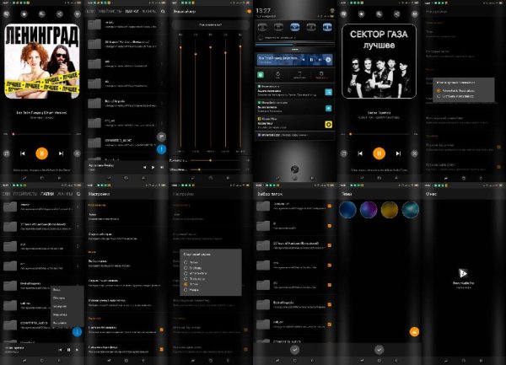This screenshot has width=506, height=365.
Task: Tap the app logo on the about screen
Action: [x=463, y=273]
